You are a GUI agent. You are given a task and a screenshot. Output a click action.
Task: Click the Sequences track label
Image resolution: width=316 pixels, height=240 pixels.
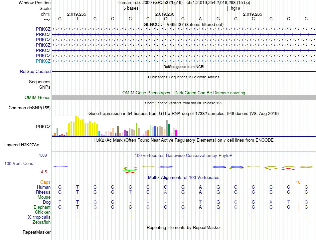(x=40, y=82)
